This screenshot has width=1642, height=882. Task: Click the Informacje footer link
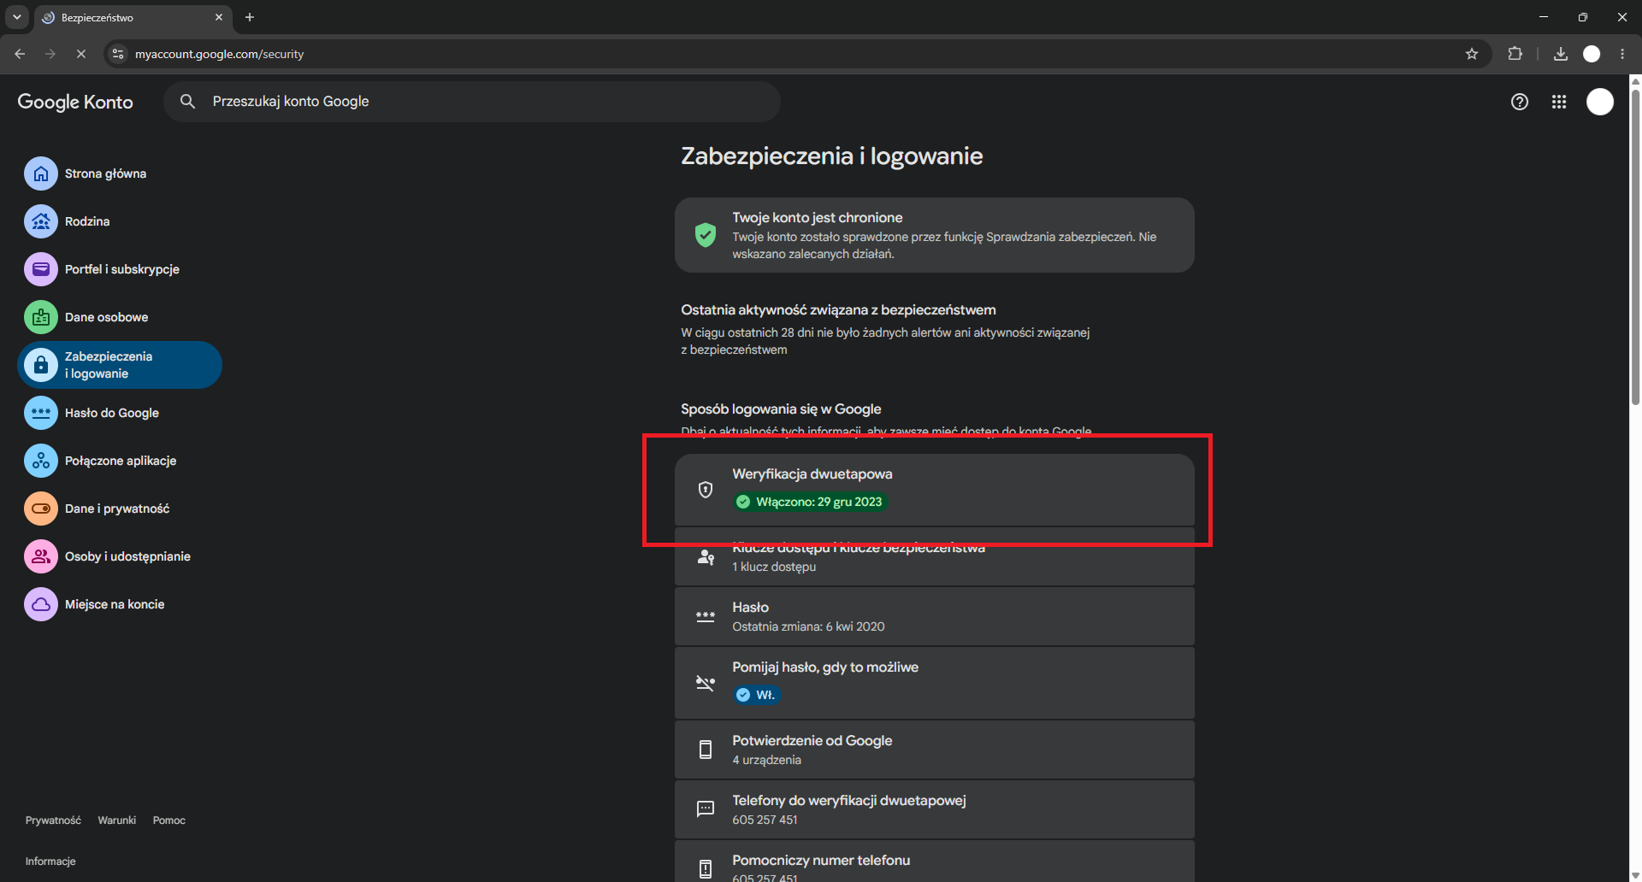(x=50, y=861)
